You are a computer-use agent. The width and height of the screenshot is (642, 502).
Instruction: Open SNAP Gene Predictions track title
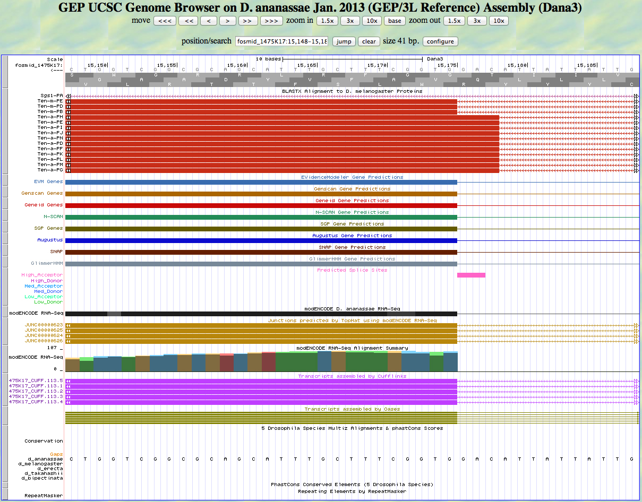[352, 247]
